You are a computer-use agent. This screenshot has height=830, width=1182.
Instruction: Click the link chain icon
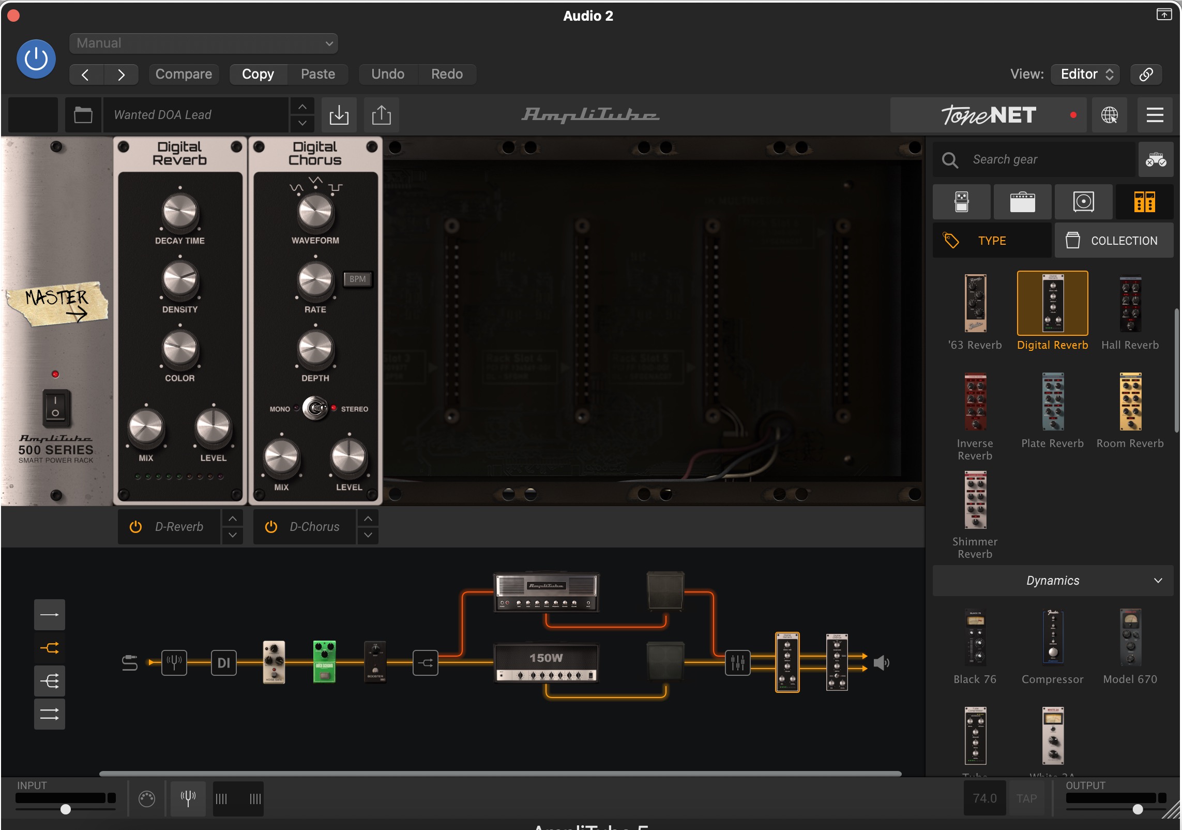1146,75
